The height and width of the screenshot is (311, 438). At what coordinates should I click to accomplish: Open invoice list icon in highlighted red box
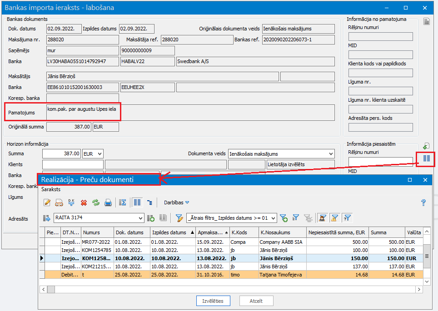(426, 158)
